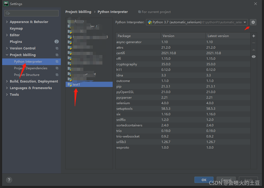This screenshot has height=188, width=264.
Task: Select the cryptography package row
Action: pyautogui.click(x=183, y=64)
